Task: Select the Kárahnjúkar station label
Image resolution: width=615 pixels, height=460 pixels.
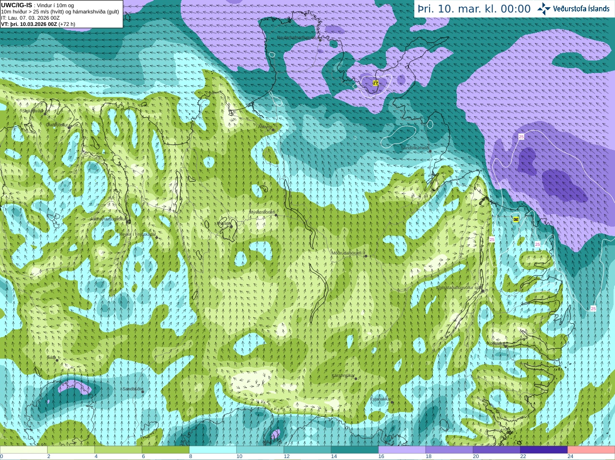Action: point(343,376)
